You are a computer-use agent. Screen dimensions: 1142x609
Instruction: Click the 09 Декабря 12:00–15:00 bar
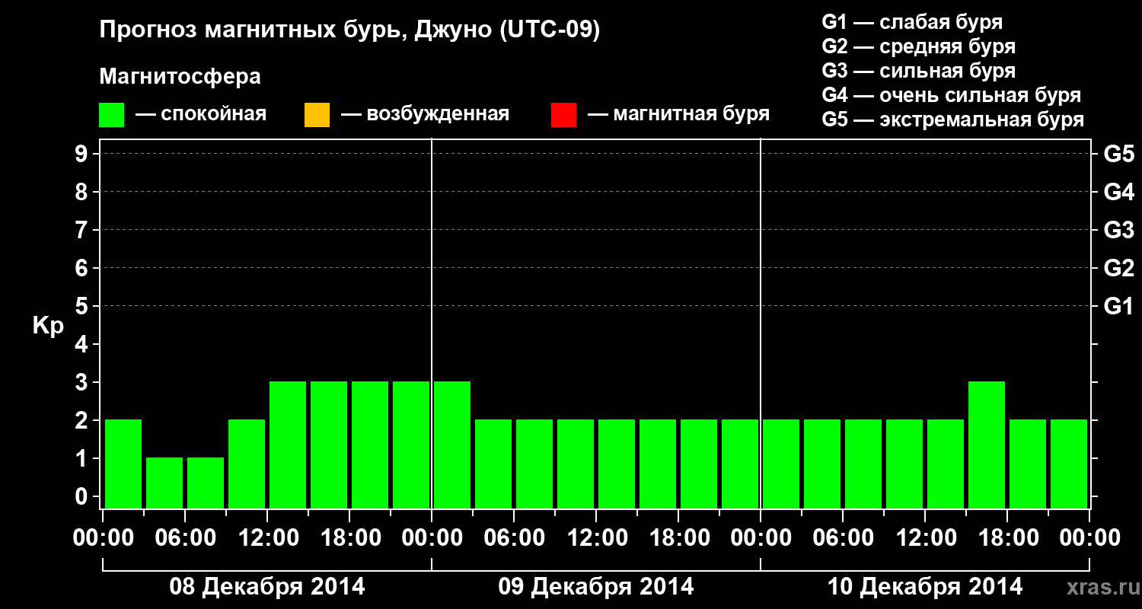click(617, 464)
